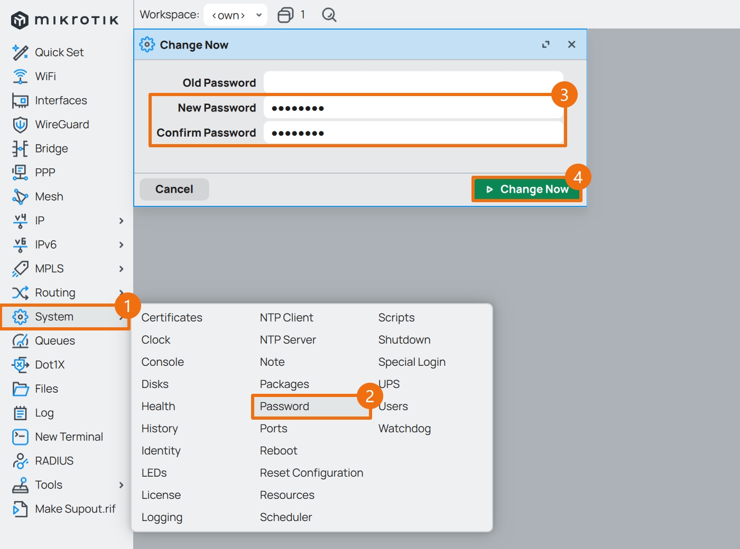
Task: Open the Workspace dropdown
Action: coord(235,15)
